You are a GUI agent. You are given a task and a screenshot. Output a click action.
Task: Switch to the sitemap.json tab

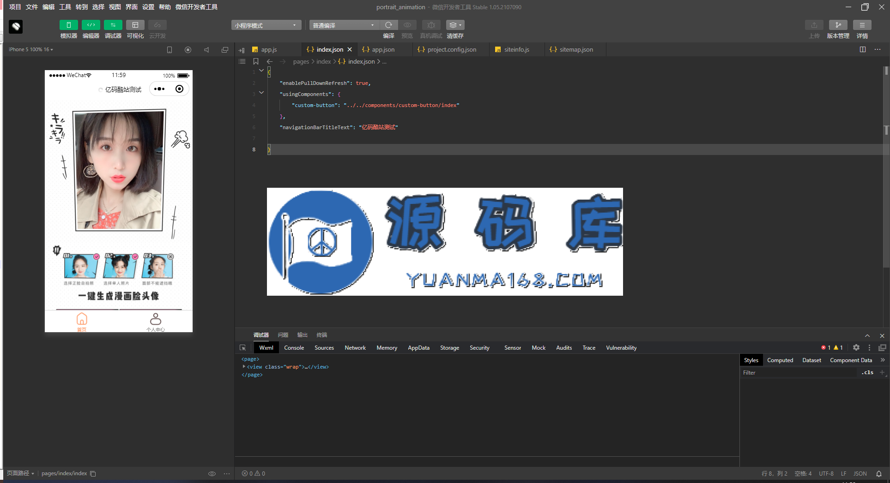pos(576,49)
